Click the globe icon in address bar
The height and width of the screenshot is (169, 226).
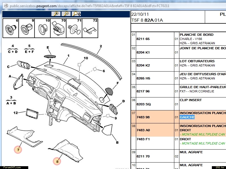5,6
